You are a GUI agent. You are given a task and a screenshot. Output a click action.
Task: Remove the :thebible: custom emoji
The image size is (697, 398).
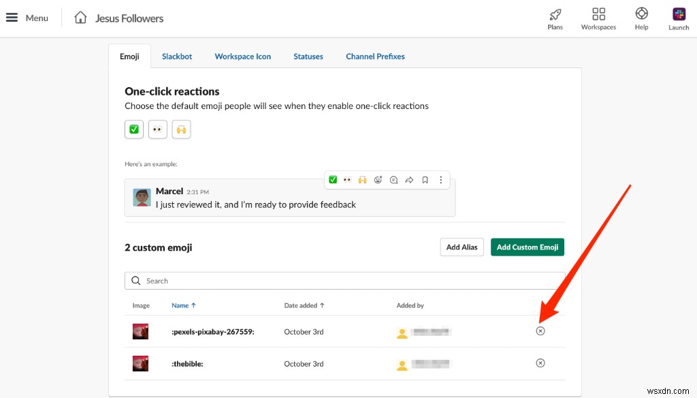[540, 363]
